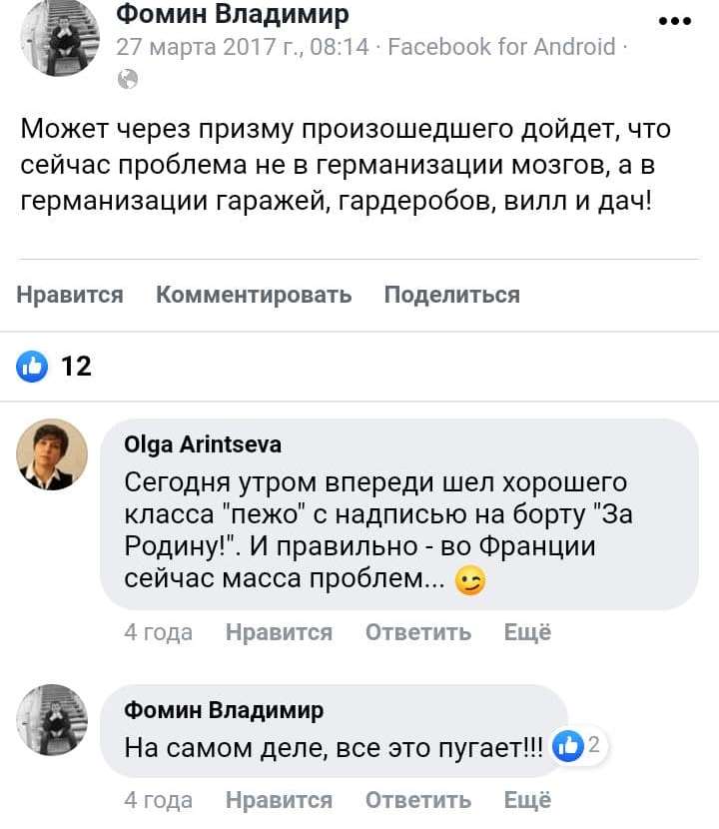
Task: Open Фомин Владимир's name in post header
Action: (x=233, y=14)
